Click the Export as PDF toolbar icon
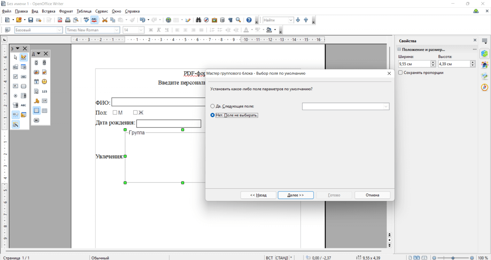The image size is (491, 260). [60, 20]
